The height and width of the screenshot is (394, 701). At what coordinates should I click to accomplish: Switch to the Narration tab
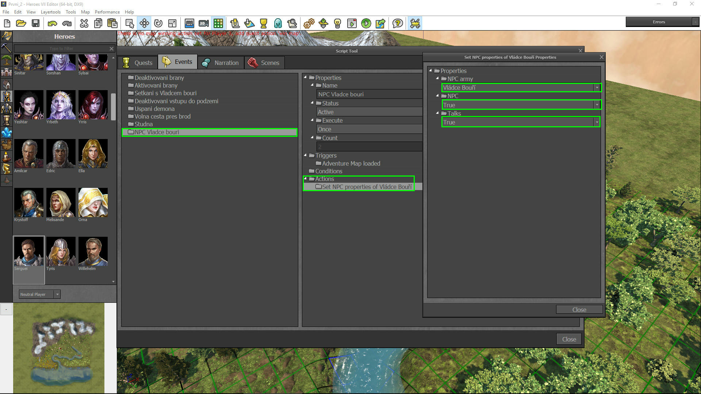click(x=221, y=63)
